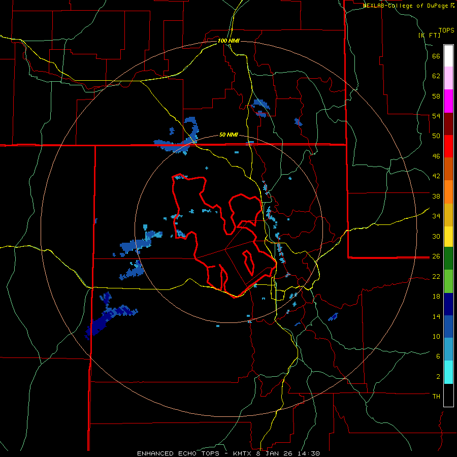Click the "66" legend value
Screen dimensions: 457x457
tap(436, 56)
